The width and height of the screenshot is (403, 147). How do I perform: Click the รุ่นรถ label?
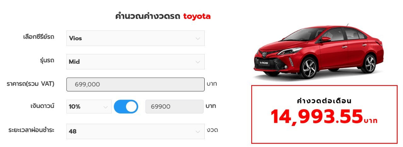45,60
